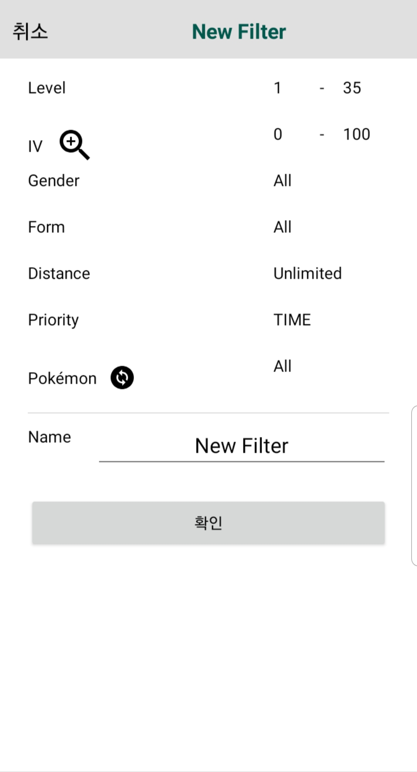Open the Priority option showing TIME
417x772 pixels.
pos(292,320)
